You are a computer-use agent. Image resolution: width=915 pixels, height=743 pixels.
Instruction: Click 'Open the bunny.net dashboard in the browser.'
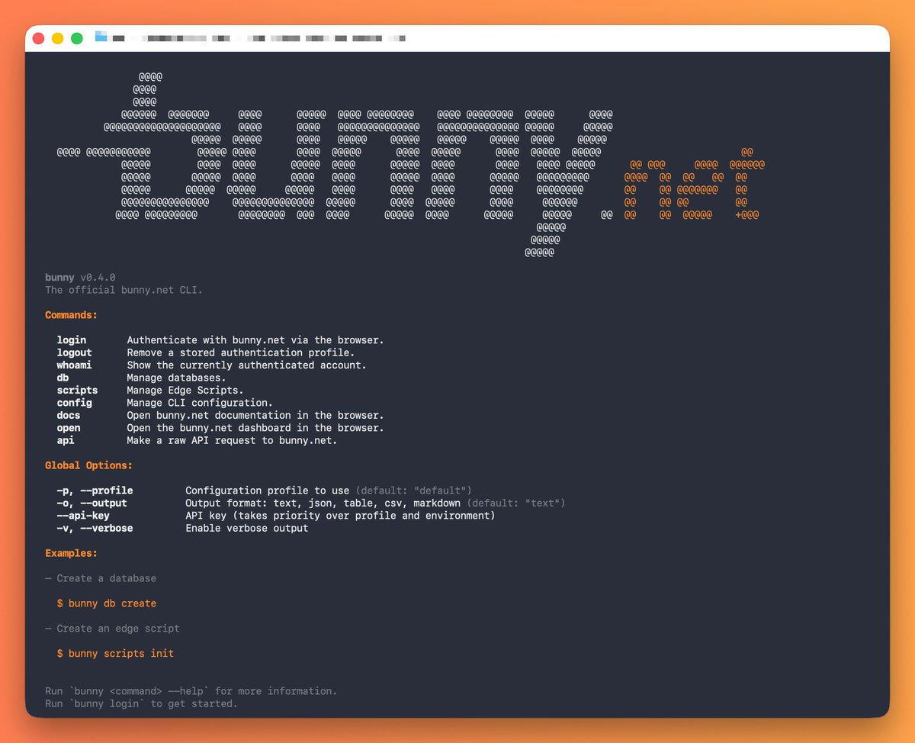point(255,428)
